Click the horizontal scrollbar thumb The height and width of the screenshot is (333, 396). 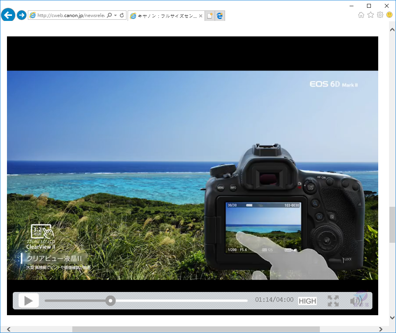tap(196, 329)
